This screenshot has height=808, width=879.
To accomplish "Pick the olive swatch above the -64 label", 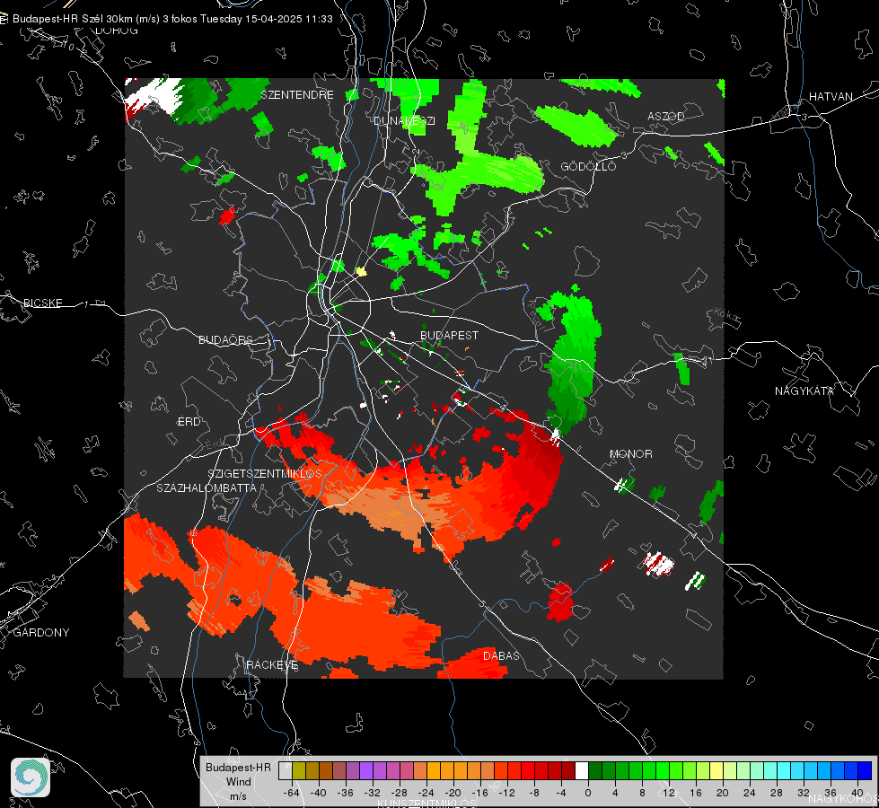I will coord(298,771).
